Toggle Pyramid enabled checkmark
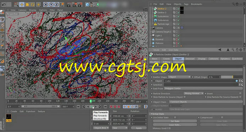 pyautogui.click(x=179, y=39)
